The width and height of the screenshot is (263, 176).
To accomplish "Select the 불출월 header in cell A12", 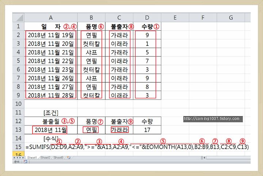I will point(51,121).
